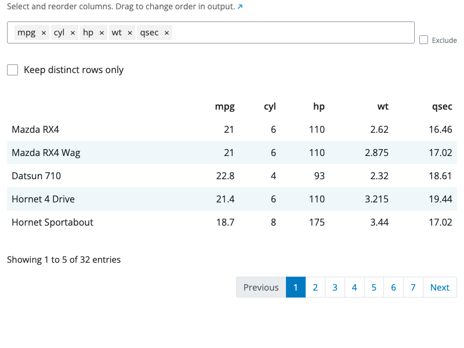Sort the table by mpg header
Viewport: 464px width, 348px height.
[x=225, y=106]
